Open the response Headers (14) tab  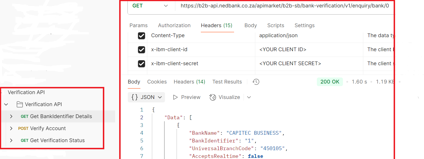(189, 82)
